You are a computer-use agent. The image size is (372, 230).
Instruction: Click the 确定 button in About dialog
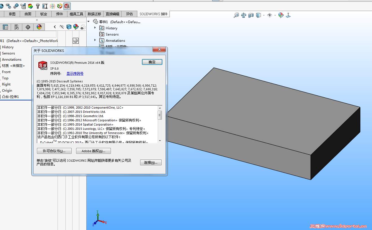152,62
